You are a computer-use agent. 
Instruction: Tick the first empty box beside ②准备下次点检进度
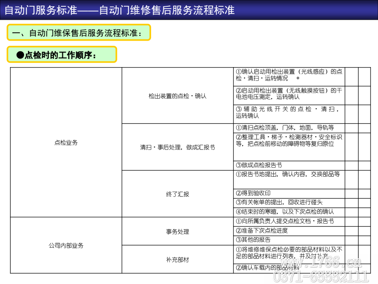point(351,231)
